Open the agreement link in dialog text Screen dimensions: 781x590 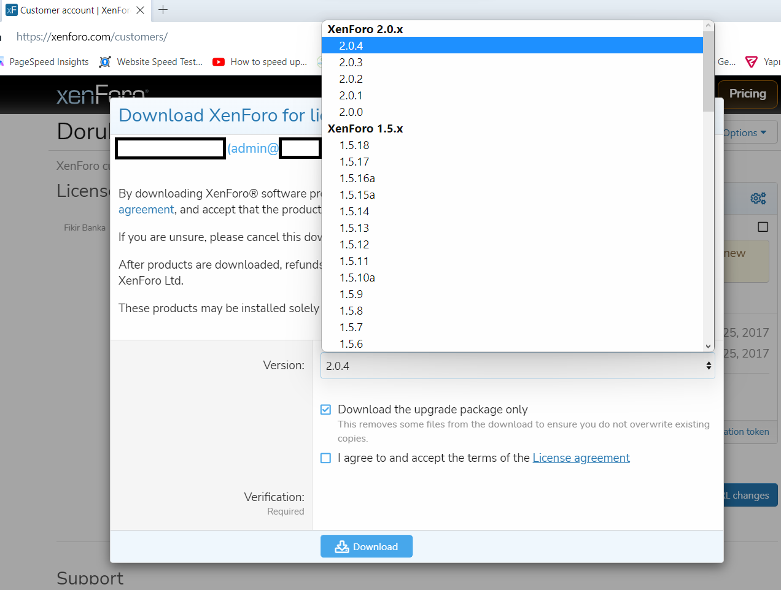(x=146, y=210)
